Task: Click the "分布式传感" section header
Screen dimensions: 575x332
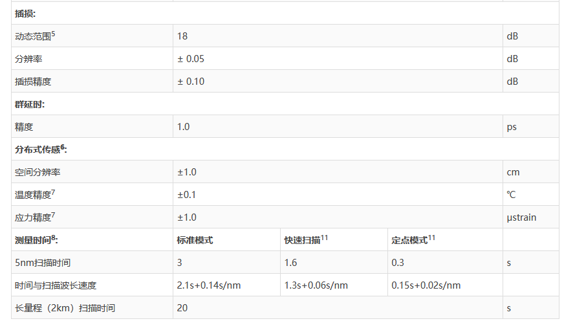Action: pos(38,149)
